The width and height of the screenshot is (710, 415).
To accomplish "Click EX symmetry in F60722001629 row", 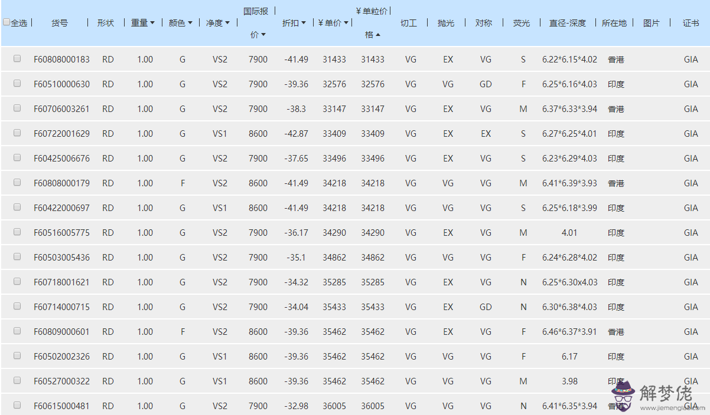I will 486,134.
